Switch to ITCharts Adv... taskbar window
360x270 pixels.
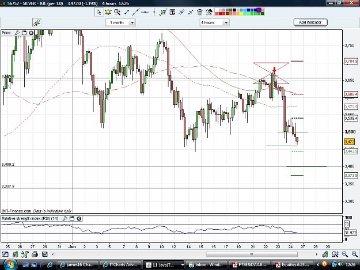(120, 265)
